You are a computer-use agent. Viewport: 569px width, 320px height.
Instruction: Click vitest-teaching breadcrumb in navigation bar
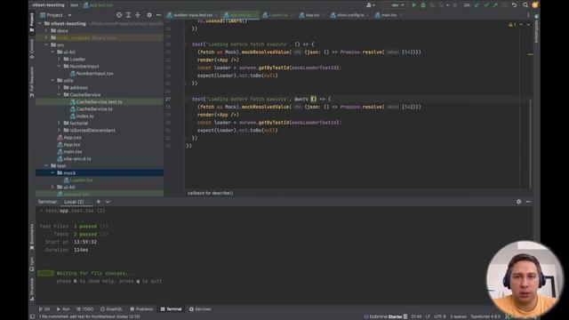coord(48,5)
